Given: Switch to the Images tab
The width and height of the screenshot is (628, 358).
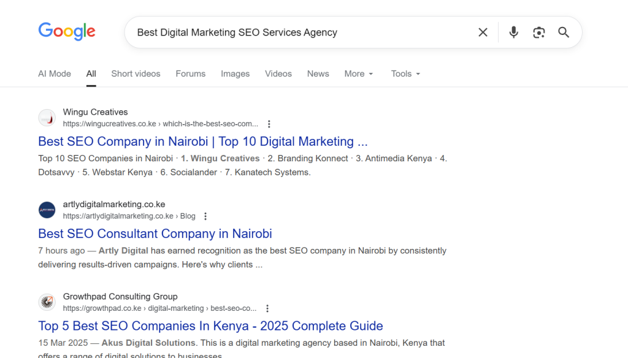Looking at the screenshot, I should 235,74.
